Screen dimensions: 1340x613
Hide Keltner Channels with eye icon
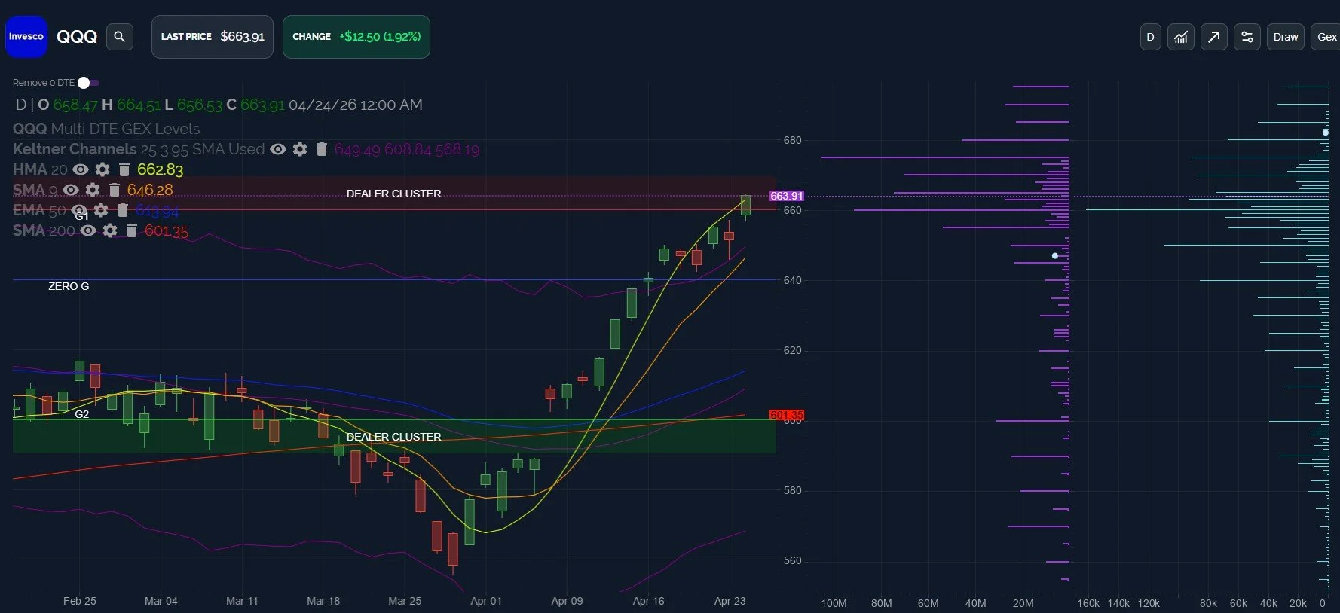[x=278, y=149]
